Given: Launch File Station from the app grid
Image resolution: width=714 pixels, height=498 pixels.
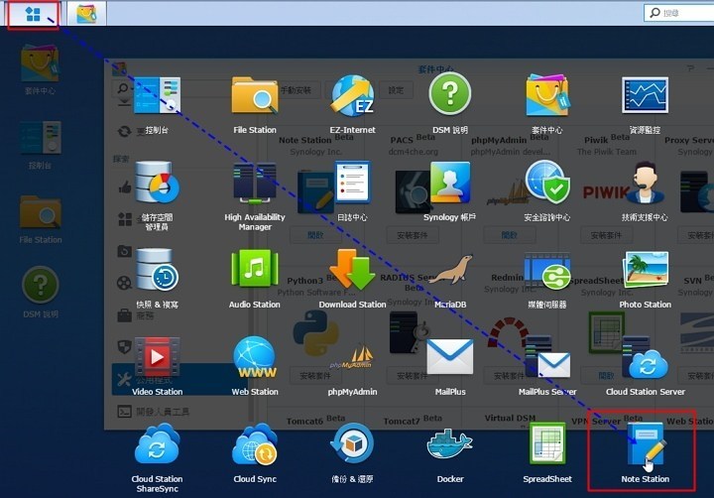Looking at the screenshot, I should coord(255,97).
